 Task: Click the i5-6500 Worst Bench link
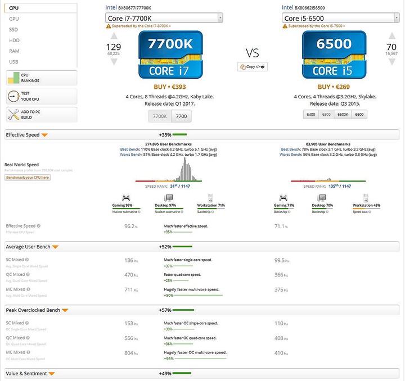[291, 155]
